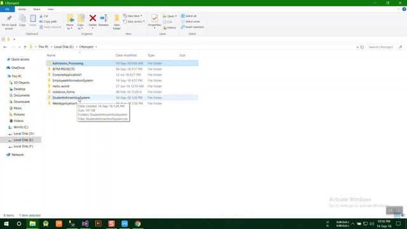
Task: Click Quick access in navigation pane
Action: point(20,59)
